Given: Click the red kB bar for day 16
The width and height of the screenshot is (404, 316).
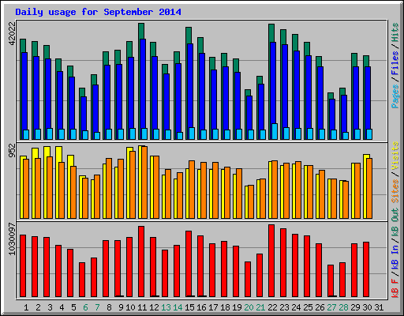Looking at the screenshot, I should point(200,266).
